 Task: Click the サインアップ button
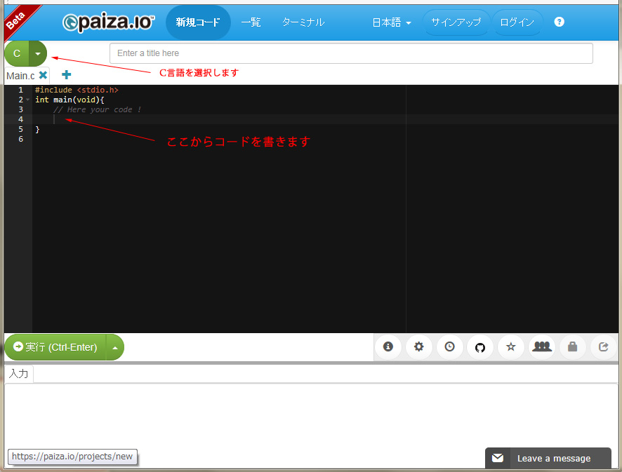pos(456,22)
